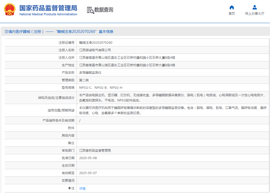
Task: Click the document icon before 境内医疗器械
Action: pyautogui.click(x=6, y=32)
